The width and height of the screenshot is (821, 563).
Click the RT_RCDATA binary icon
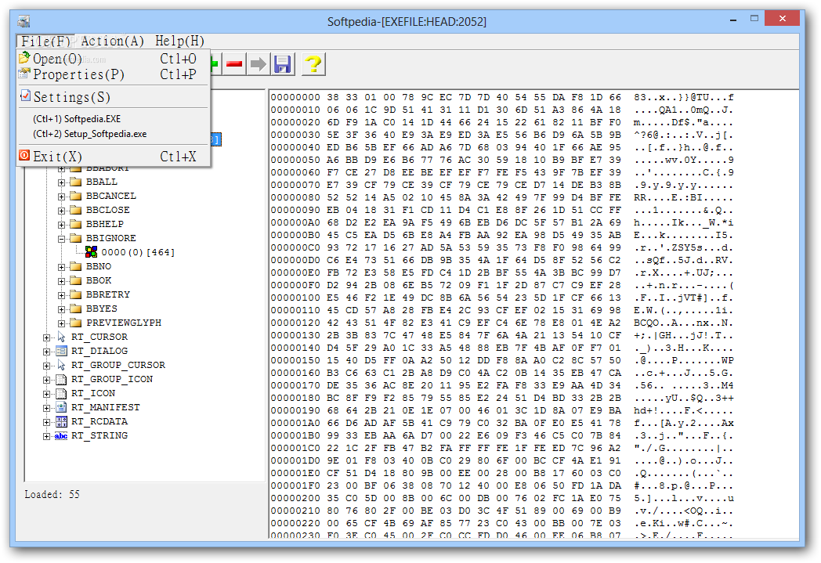[61, 421]
